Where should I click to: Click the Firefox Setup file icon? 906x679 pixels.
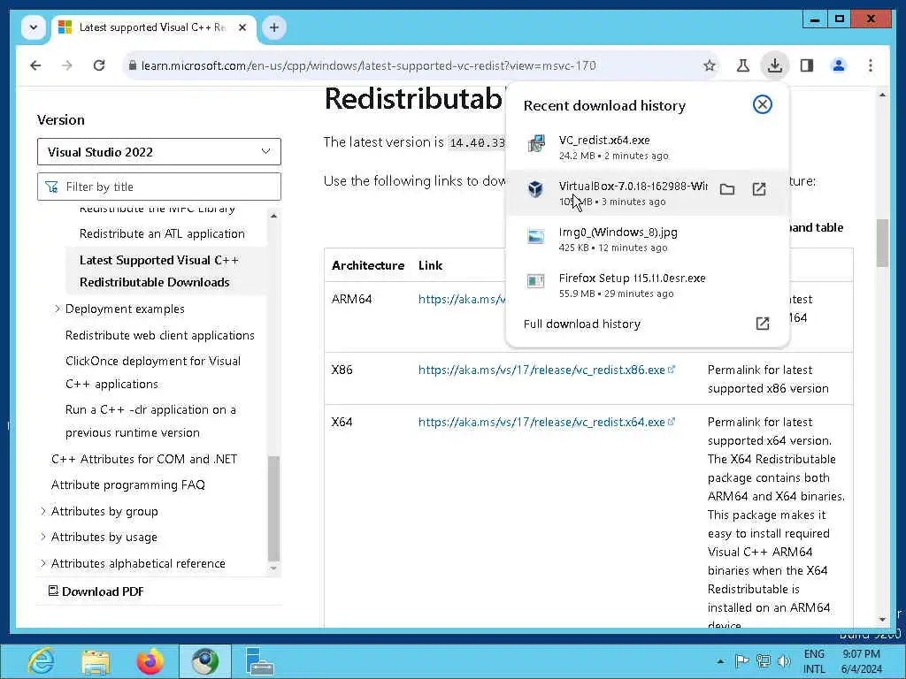535,281
